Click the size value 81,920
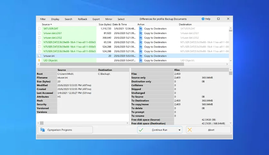This screenshot has width=269, height=155. (107, 33)
